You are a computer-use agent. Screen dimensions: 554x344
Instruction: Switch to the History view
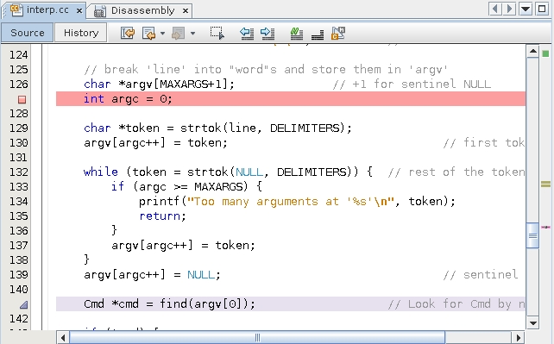(81, 33)
